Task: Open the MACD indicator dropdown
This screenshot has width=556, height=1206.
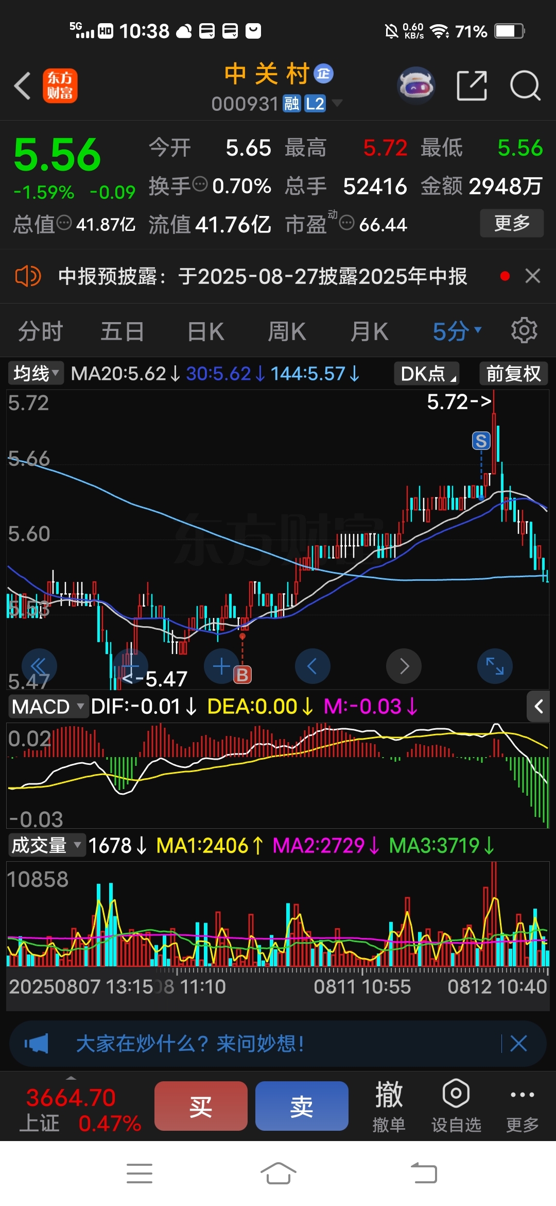Action: coord(47,707)
